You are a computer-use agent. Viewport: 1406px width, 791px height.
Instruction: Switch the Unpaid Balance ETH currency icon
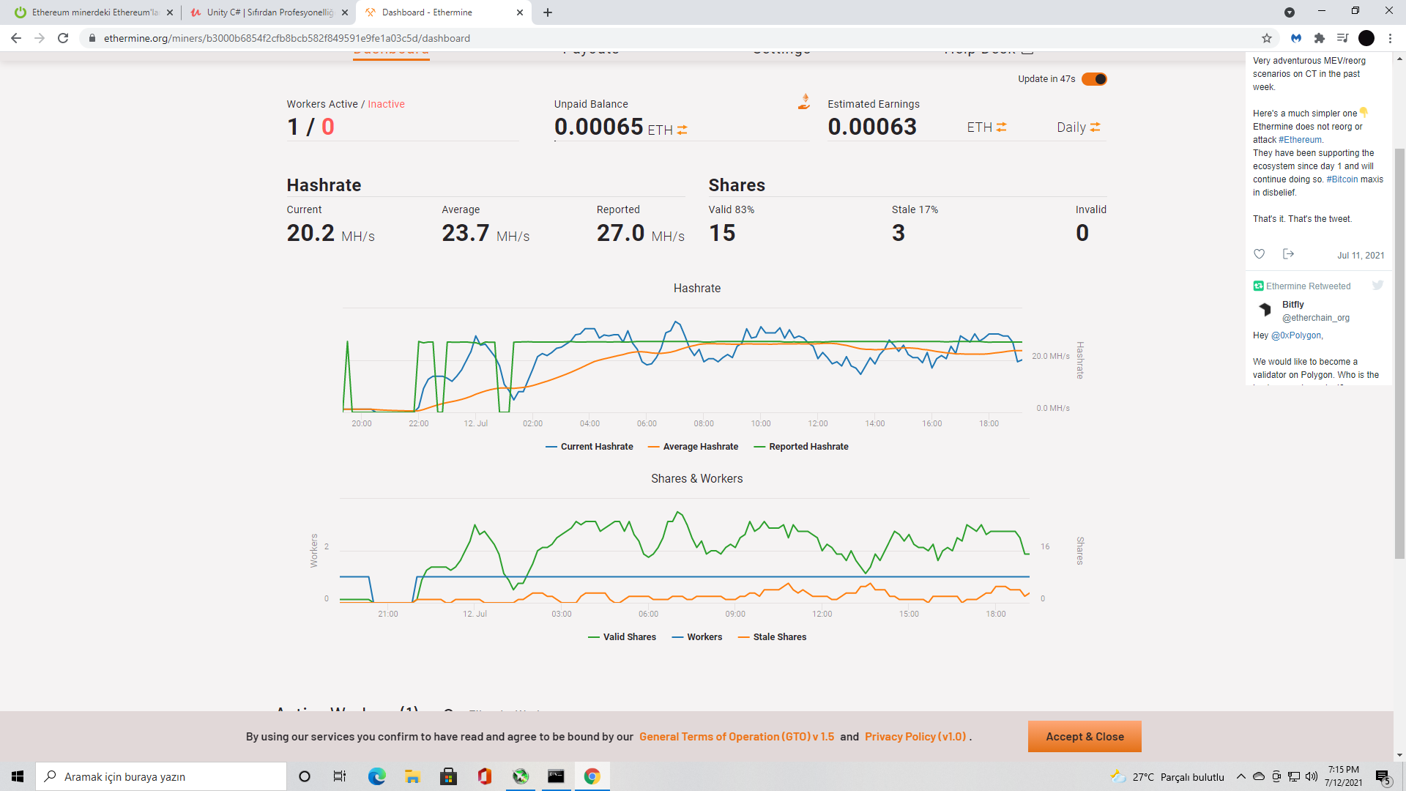click(682, 130)
